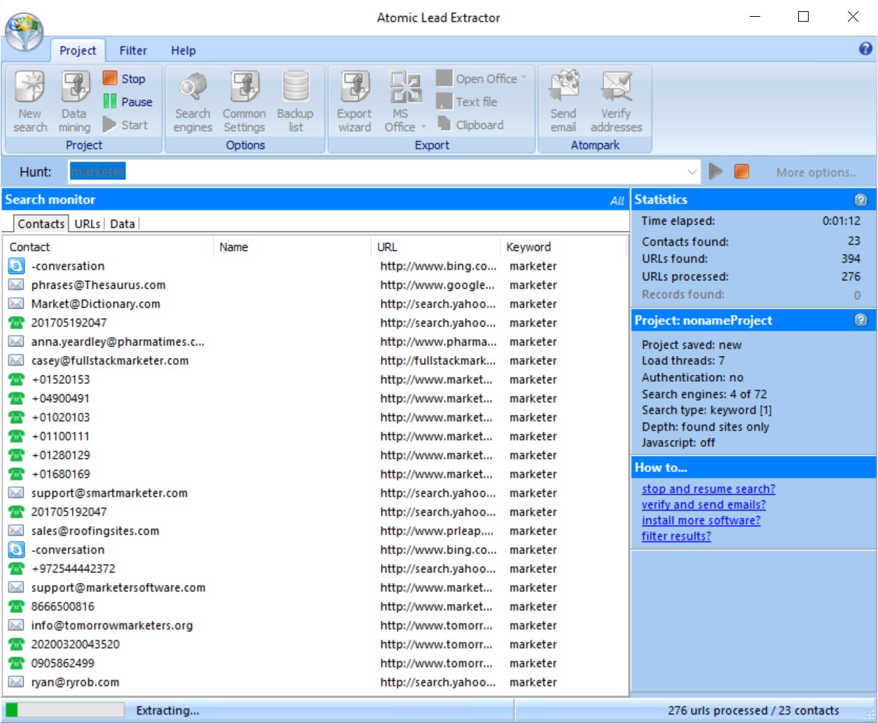Sort by the Keyword column header
This screenshot has width=878, height=723.
(x=563, y=247)
